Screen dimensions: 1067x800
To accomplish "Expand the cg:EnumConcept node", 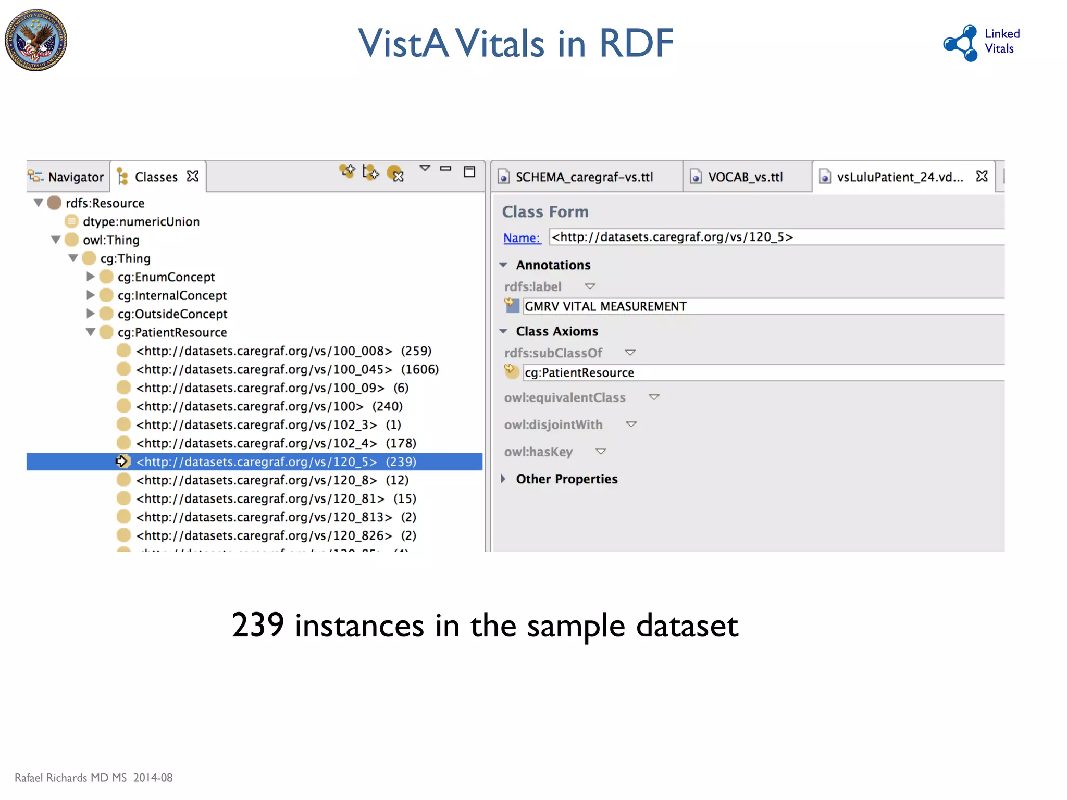I will (x=91, y=276).
